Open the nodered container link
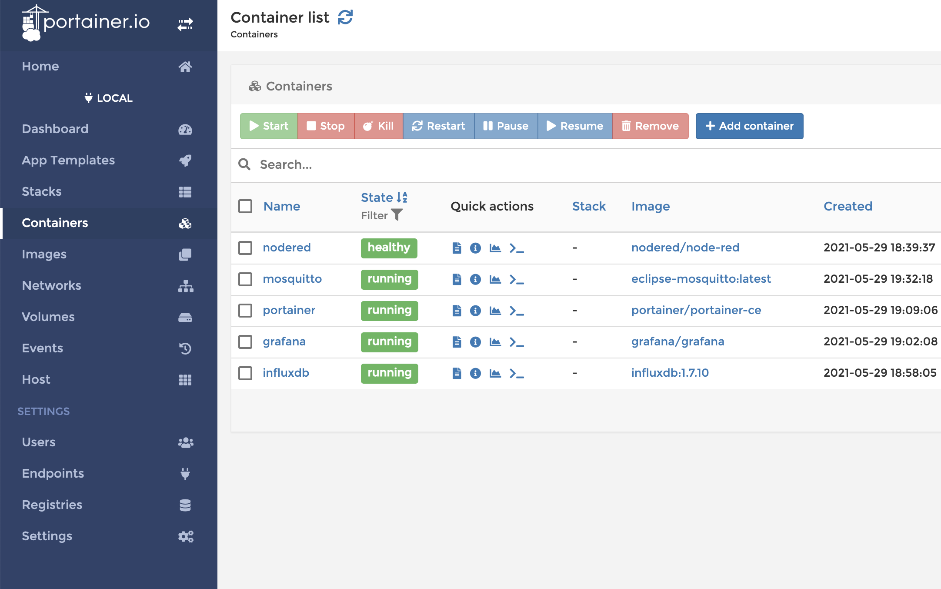The height and width of the screenshot is (589, 941). [x=287, y=248]
